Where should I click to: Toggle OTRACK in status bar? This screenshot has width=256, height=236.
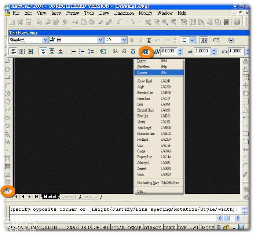tap(153, 227)
